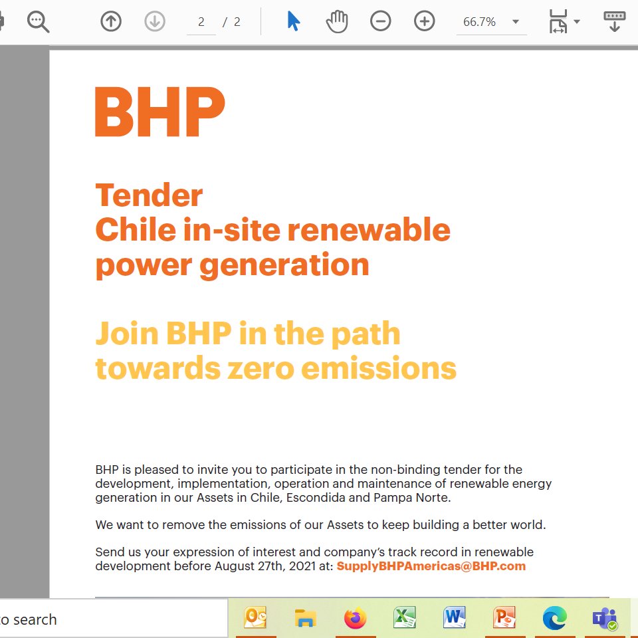Zoom in with the plus button
The width and height of the screenshot is (638, 638).
425,21
